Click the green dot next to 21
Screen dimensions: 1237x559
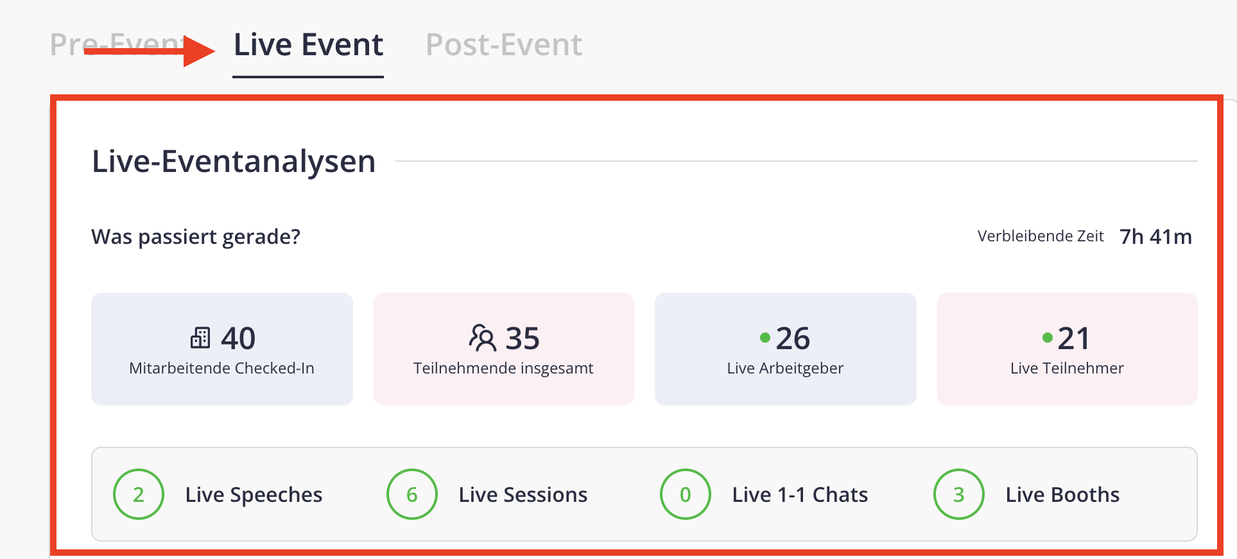tap(1047, 338)
